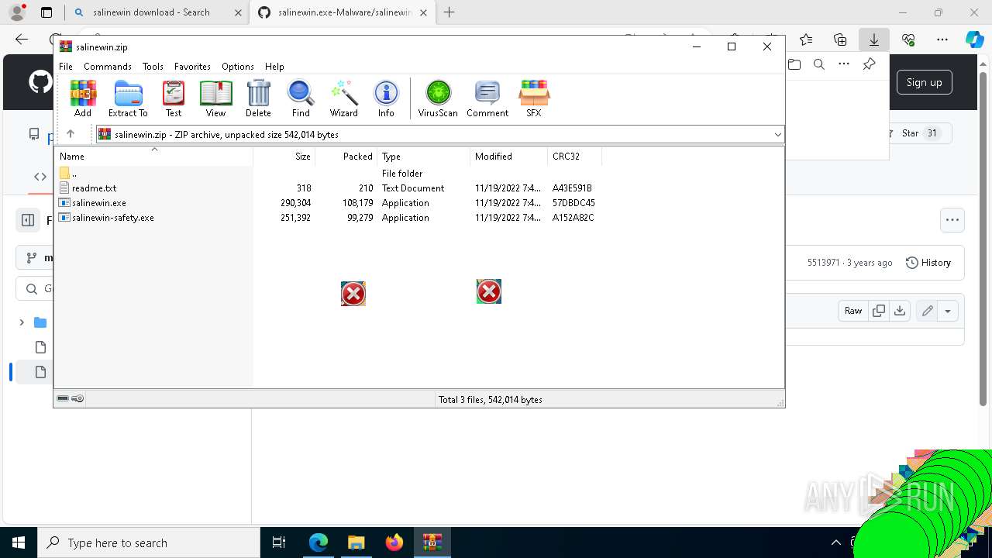Viewport: 992px width, 558px height.
Task: Open the File menu in WinRAR
Action: click(66, 67)
